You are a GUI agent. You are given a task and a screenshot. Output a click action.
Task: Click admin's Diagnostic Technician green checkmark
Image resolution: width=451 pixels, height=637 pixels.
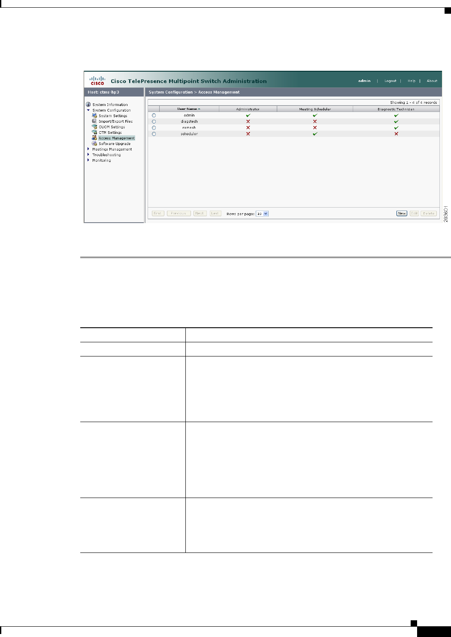coord(396,115)
